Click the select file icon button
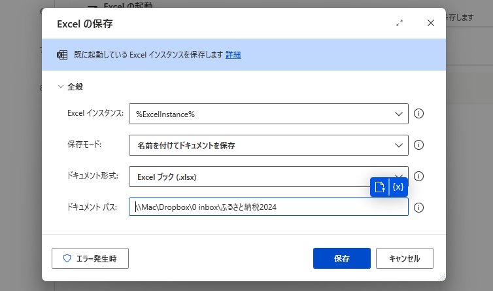 379,187
